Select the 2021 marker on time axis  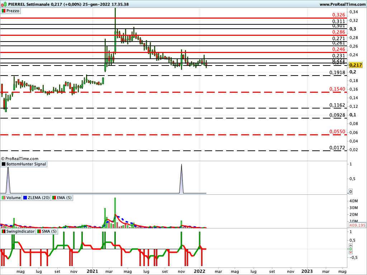pyautogui.click(x=92, y=271)
